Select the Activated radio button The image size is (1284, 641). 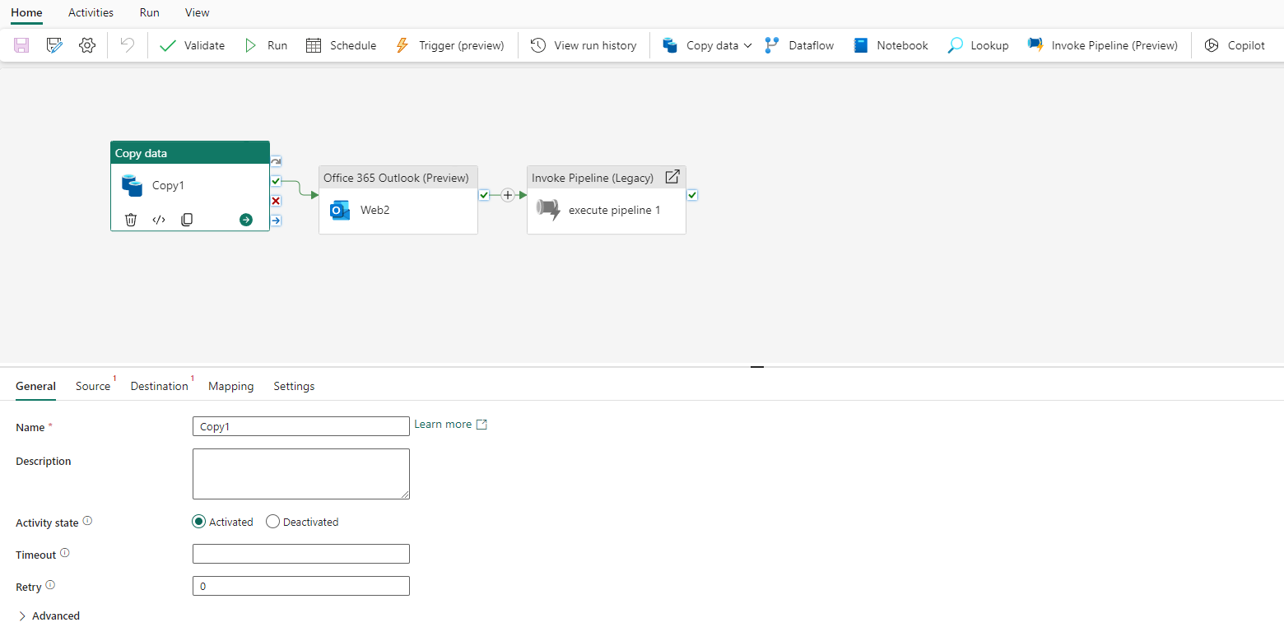[198, 522]
